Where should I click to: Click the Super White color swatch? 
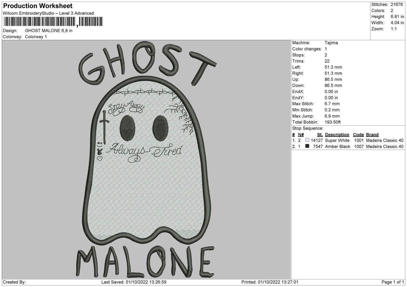pos(307,140)
